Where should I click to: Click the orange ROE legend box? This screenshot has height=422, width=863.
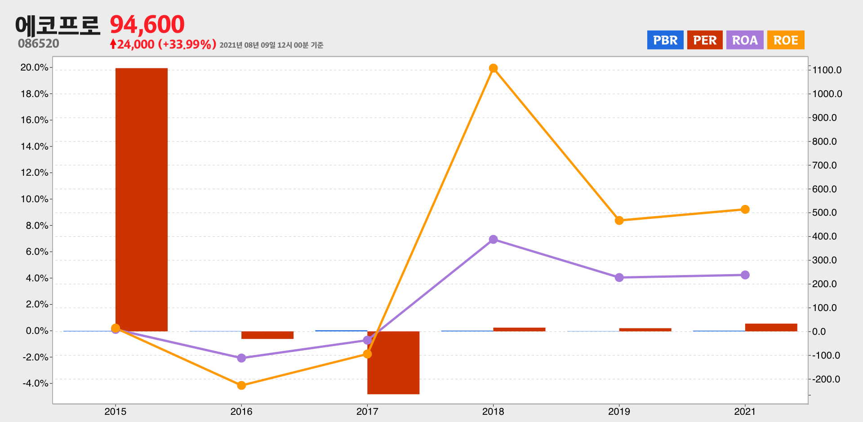click(x=786, y=40)
